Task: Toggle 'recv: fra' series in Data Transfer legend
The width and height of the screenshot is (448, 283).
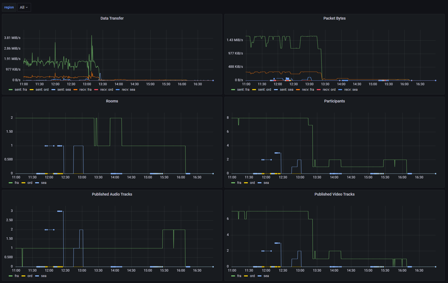Action: pyautogui.click(x=86, y=90)
